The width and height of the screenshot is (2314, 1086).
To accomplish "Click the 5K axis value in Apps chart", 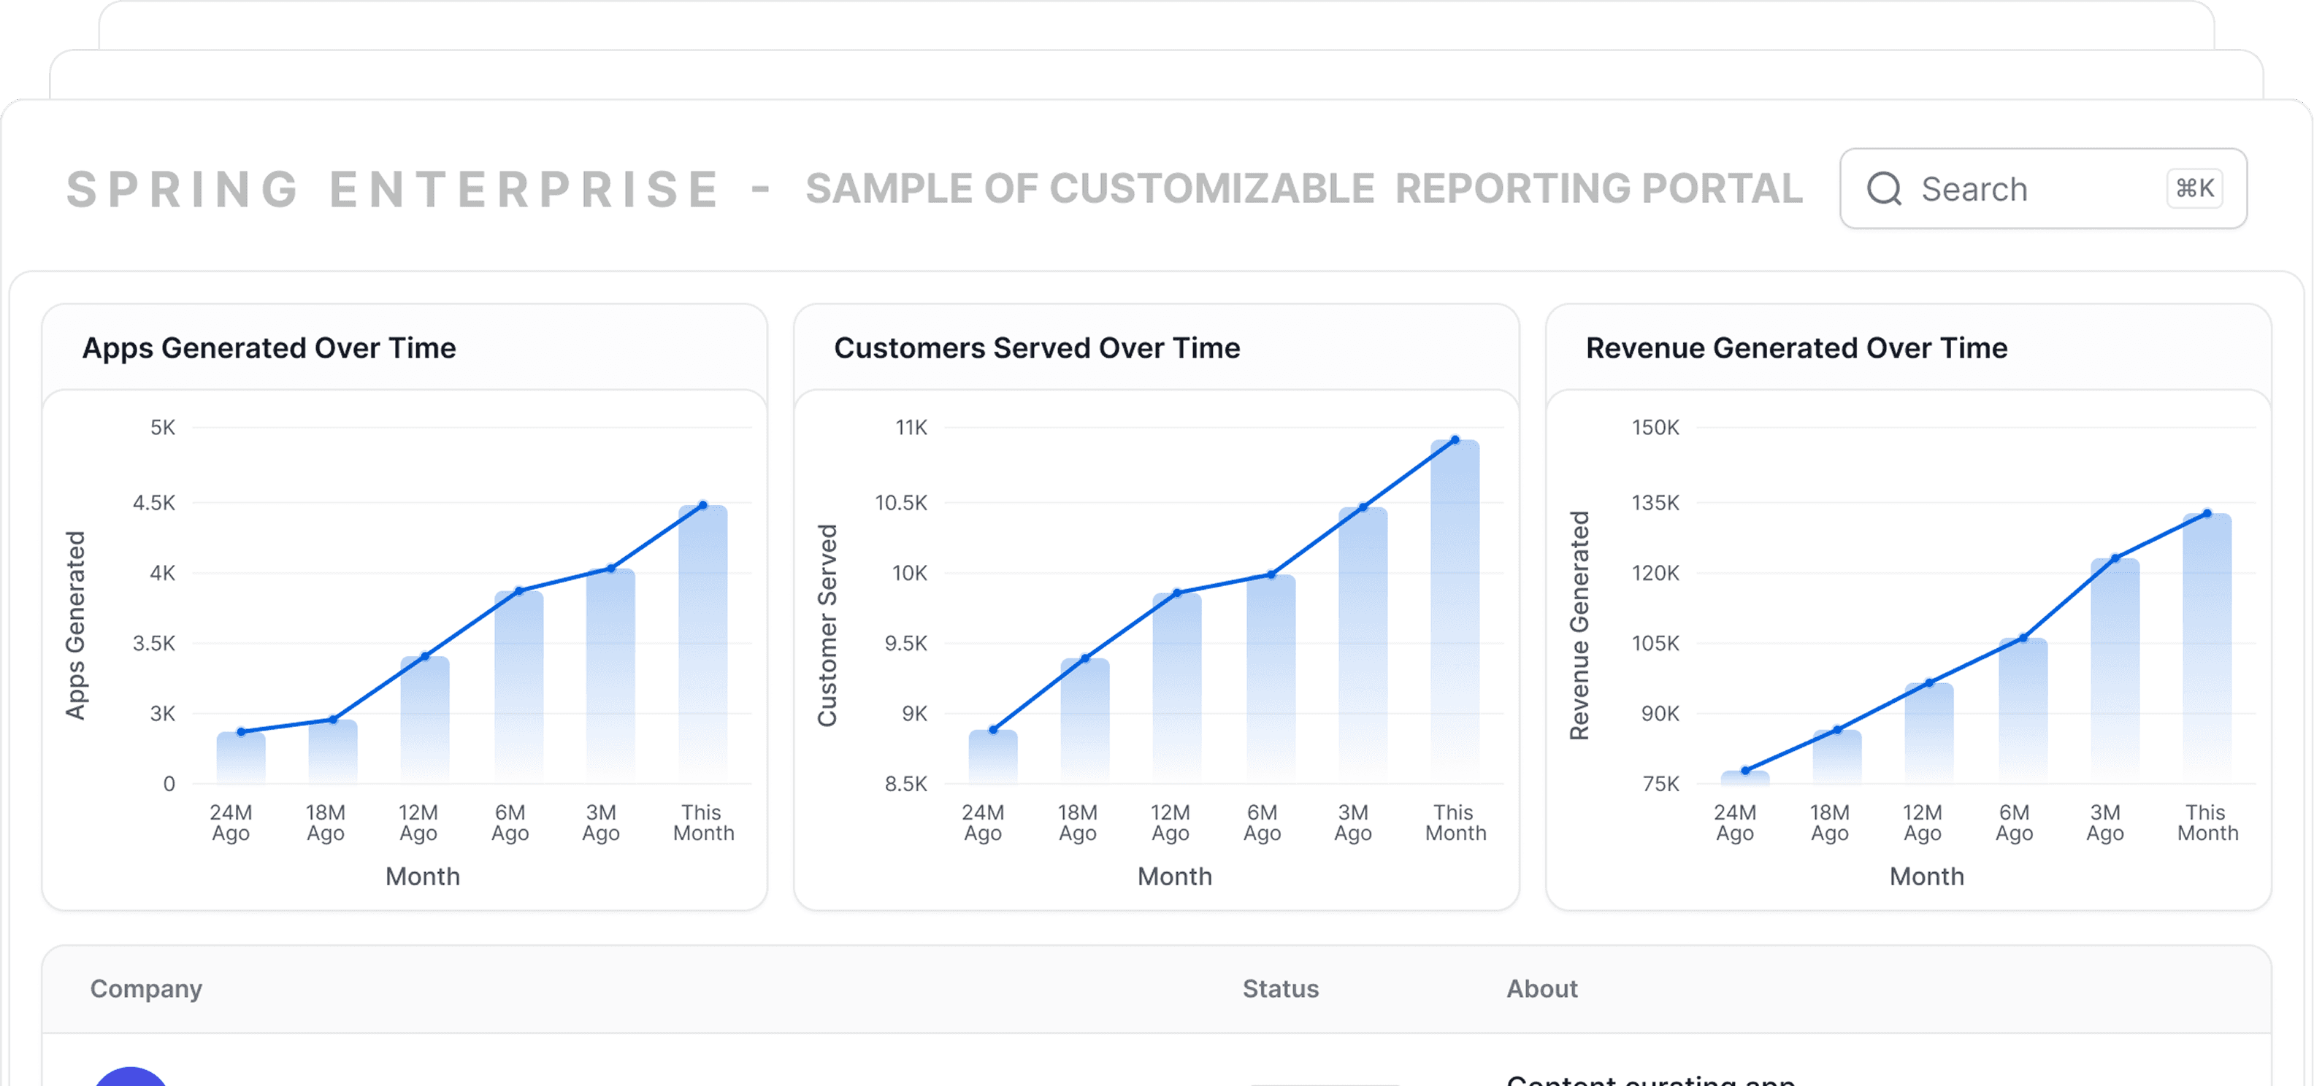I will click(163, 427).
